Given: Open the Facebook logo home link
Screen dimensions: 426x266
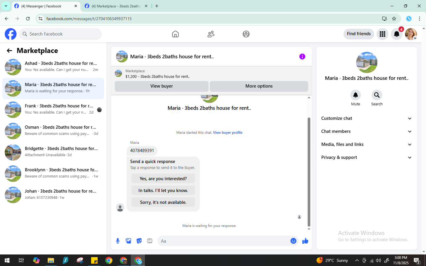Looking at the screenshot, I should tap(11, 34).
